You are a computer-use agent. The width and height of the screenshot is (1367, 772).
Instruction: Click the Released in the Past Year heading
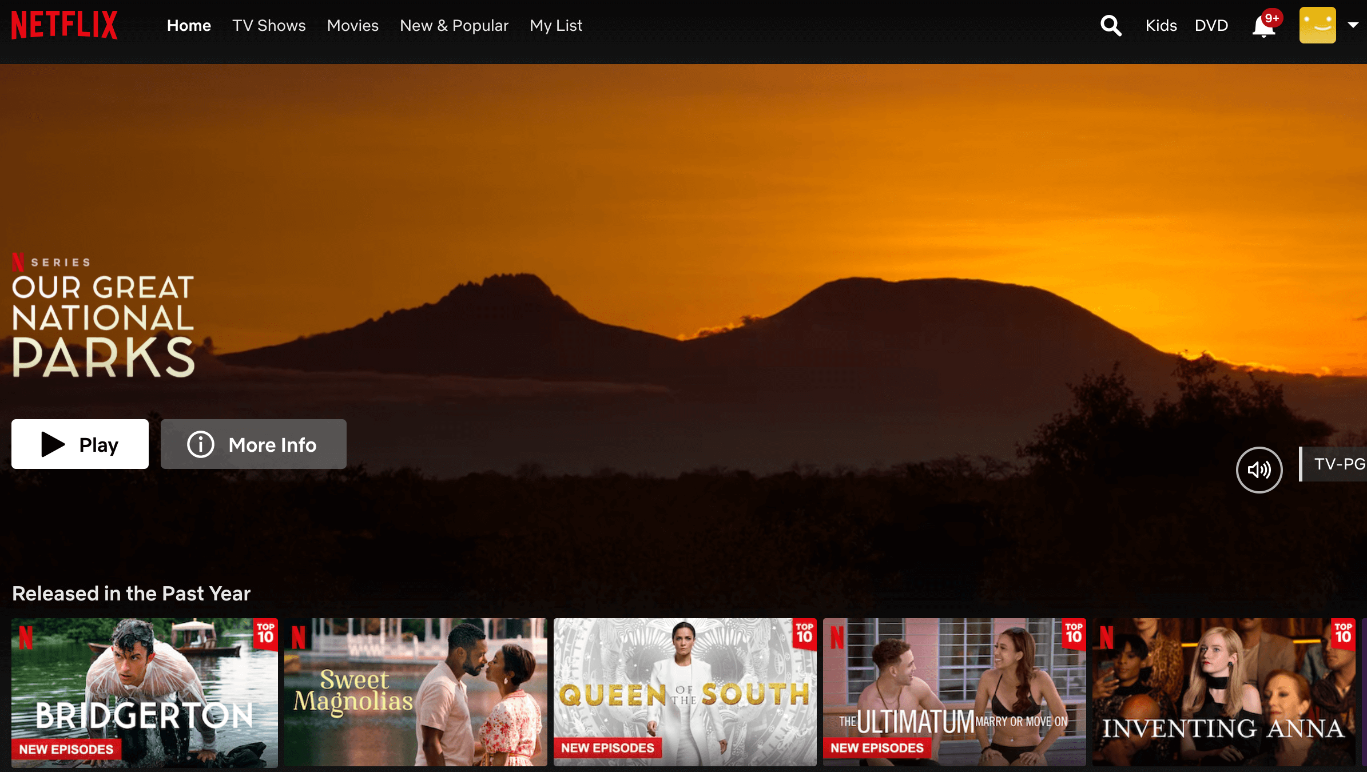132,594
